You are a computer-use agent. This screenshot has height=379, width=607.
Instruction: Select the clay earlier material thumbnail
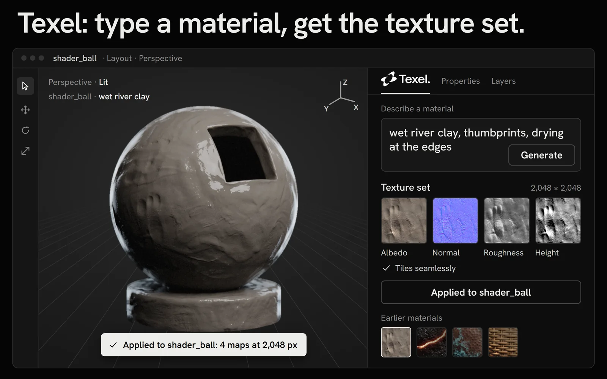tap(396, 342)
